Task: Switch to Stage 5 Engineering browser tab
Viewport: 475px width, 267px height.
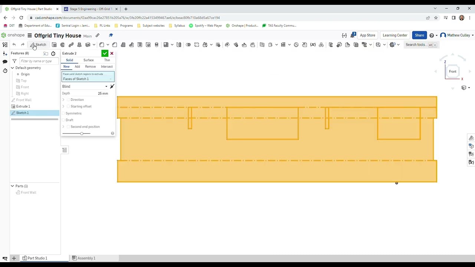Action: [x=91, y=9]
